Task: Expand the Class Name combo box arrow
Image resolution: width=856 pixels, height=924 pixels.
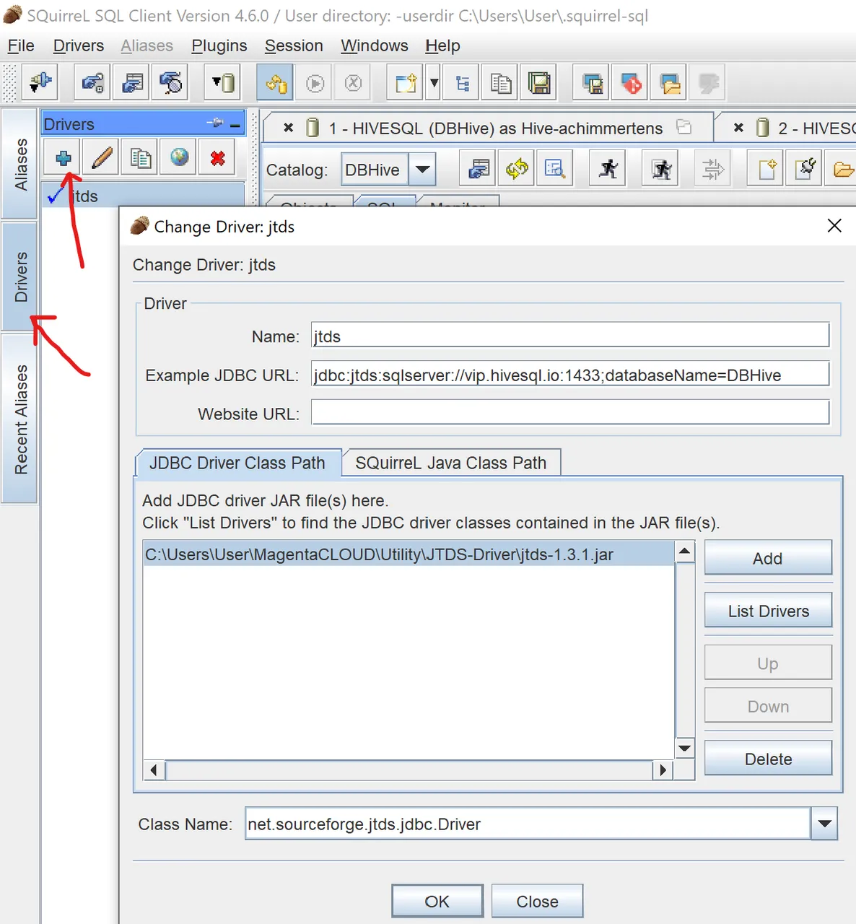Action: pyautogui.click(x=824, y=824)
